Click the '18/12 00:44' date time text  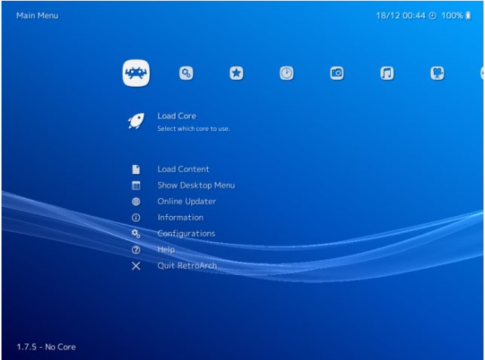point(401,16)
